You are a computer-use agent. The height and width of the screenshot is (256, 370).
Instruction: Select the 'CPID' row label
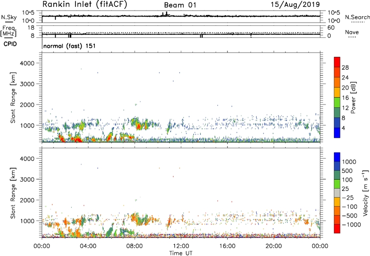pyautogui.click(x=10, y=44)
